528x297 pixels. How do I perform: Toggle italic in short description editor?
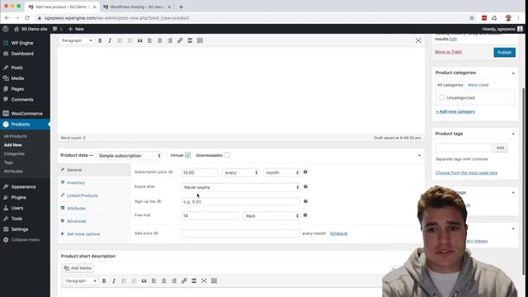(x=114, y=280)
